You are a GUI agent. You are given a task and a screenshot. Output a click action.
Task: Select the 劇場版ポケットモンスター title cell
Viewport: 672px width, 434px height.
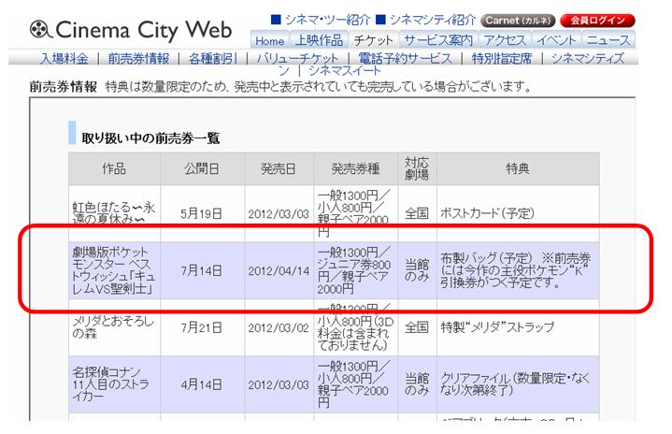pos(114,270)
